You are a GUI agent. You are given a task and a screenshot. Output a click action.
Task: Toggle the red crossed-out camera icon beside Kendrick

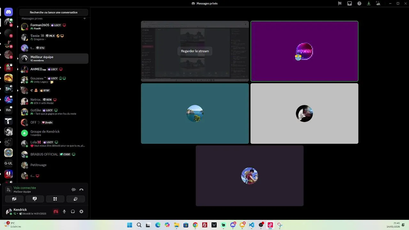pos(56,211)
